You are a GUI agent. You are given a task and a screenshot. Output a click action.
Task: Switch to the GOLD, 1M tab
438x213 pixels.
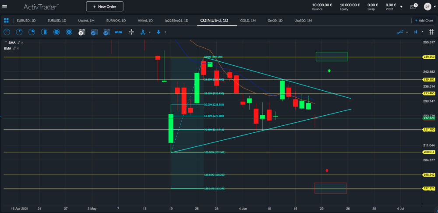pyautogui.click(x=248, y=21)
